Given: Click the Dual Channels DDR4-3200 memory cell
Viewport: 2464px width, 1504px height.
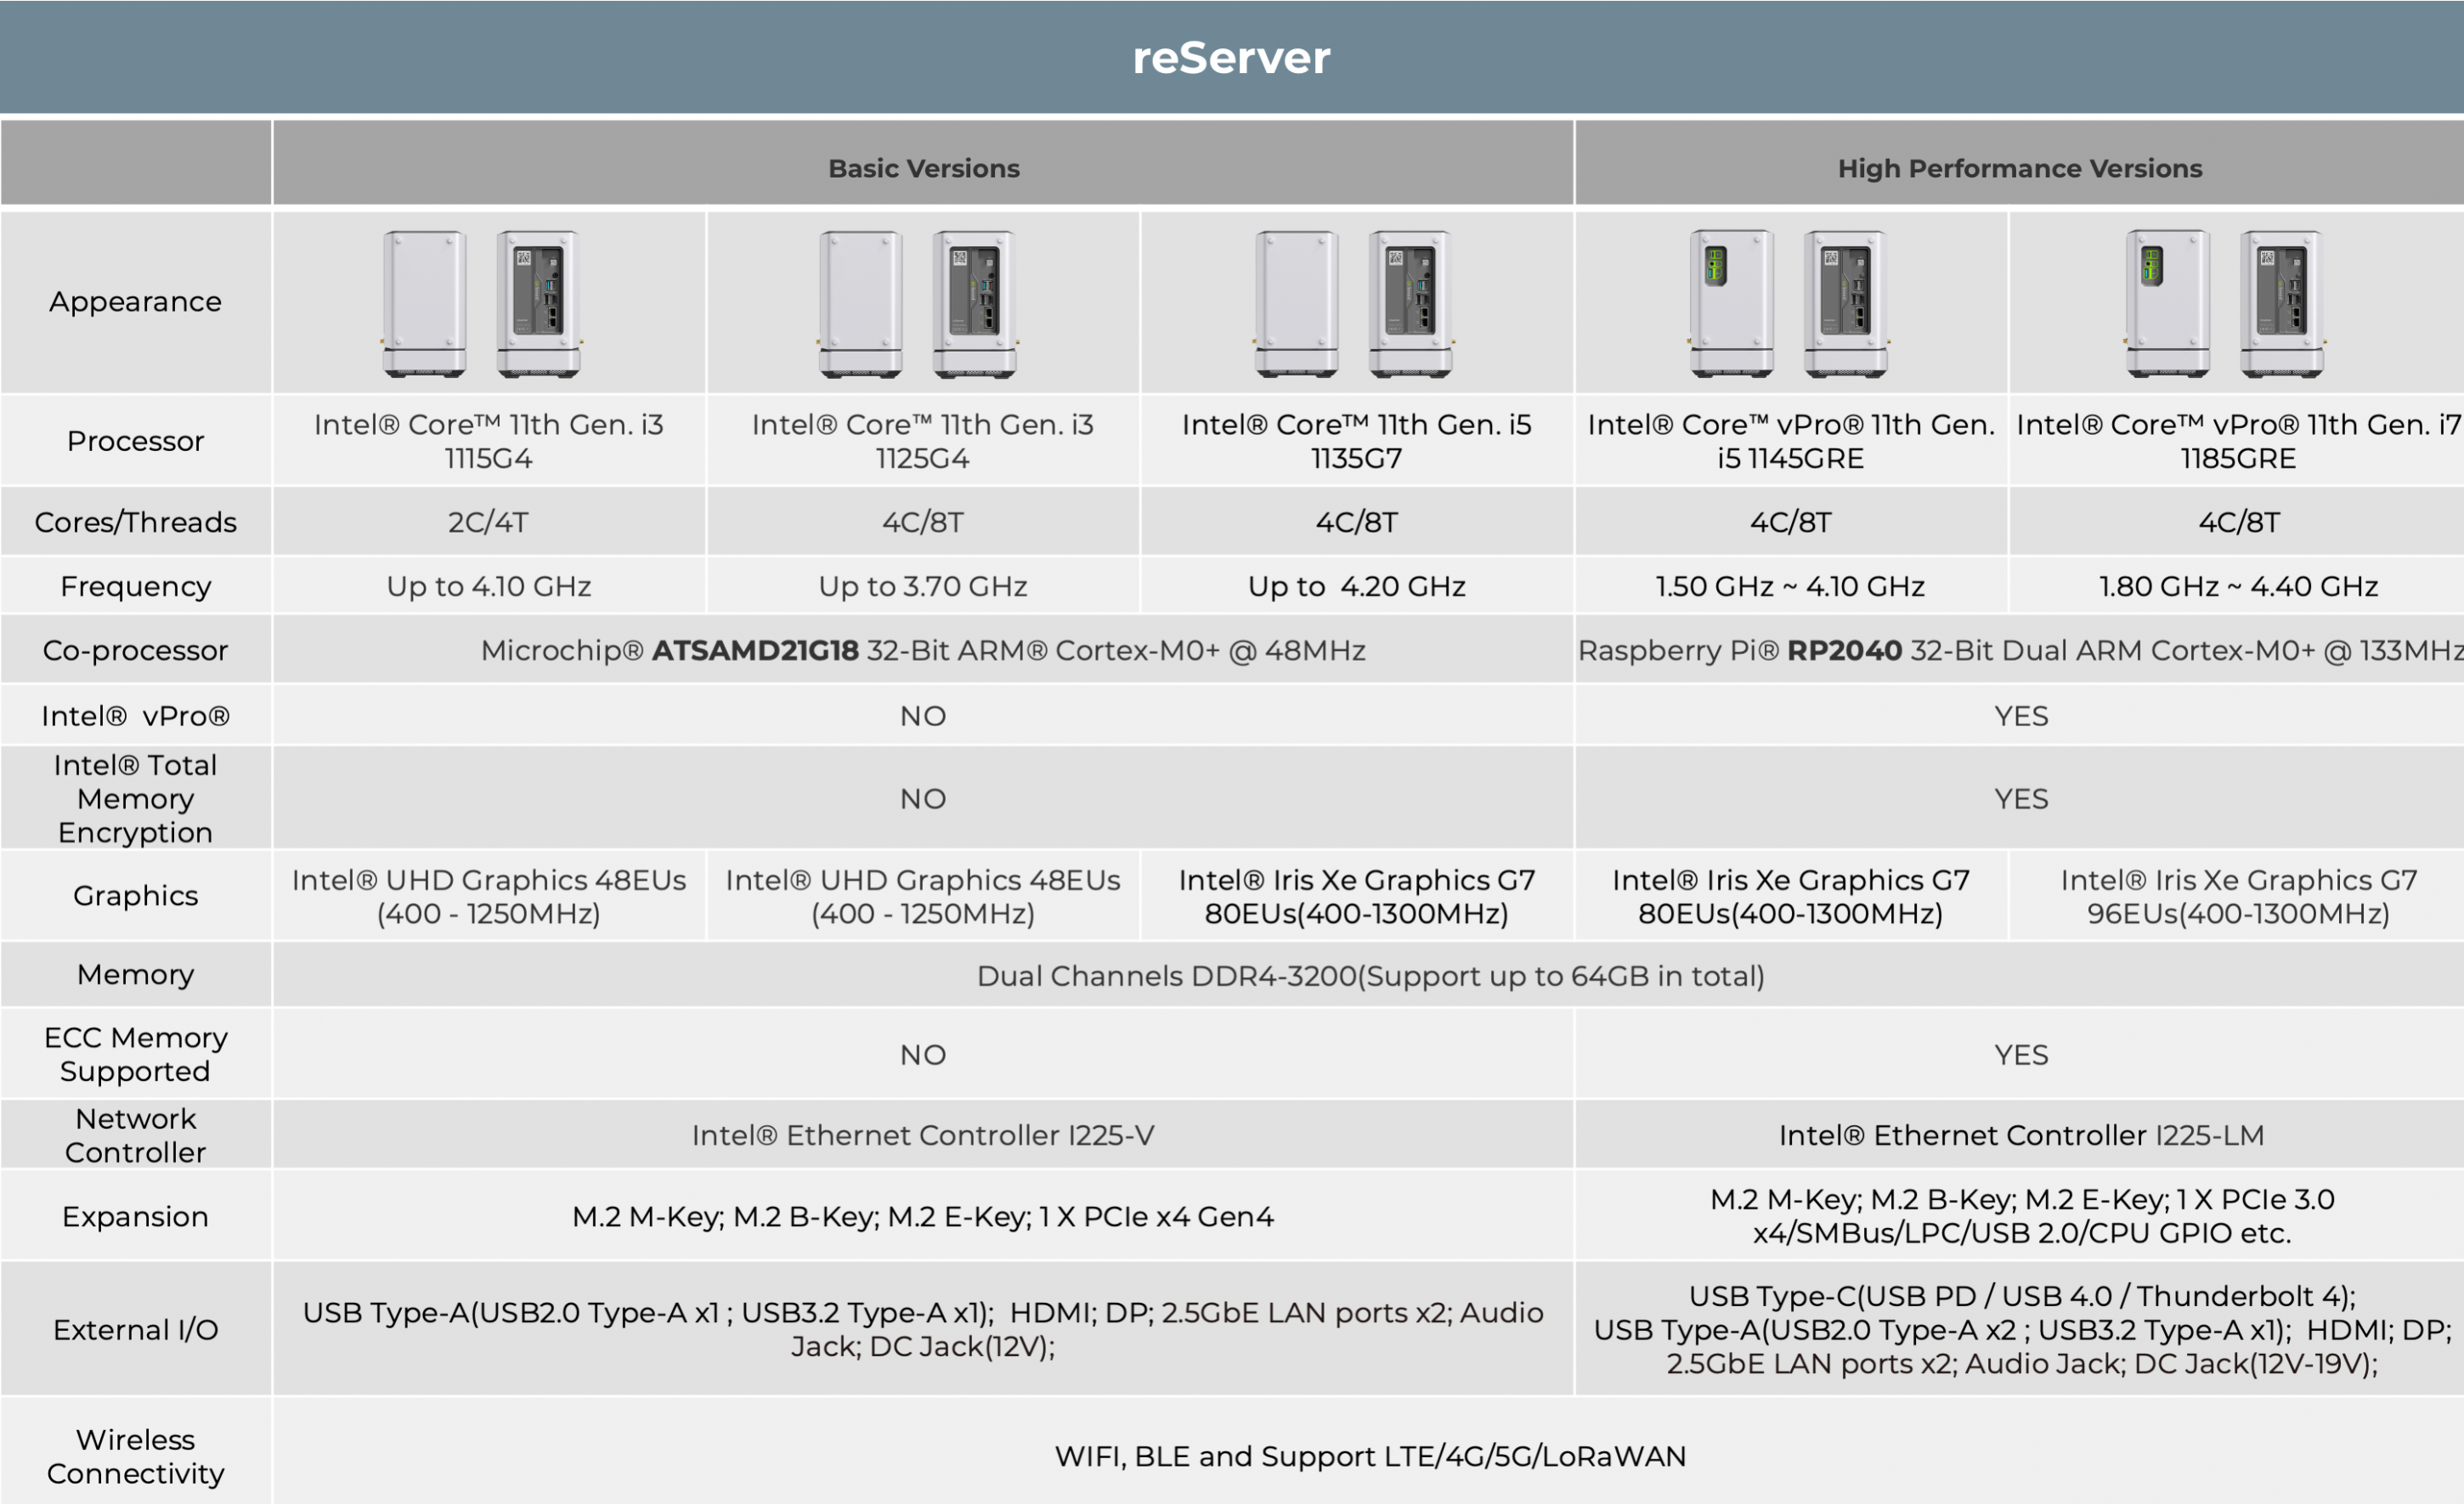Looking at the screenshot, I should [x=1370, y=976].
